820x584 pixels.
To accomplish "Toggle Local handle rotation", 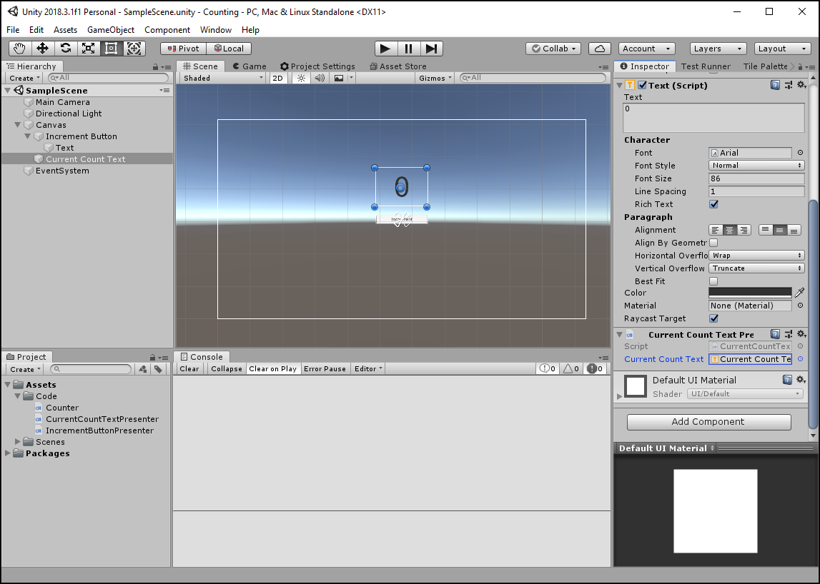I will 229,49.
